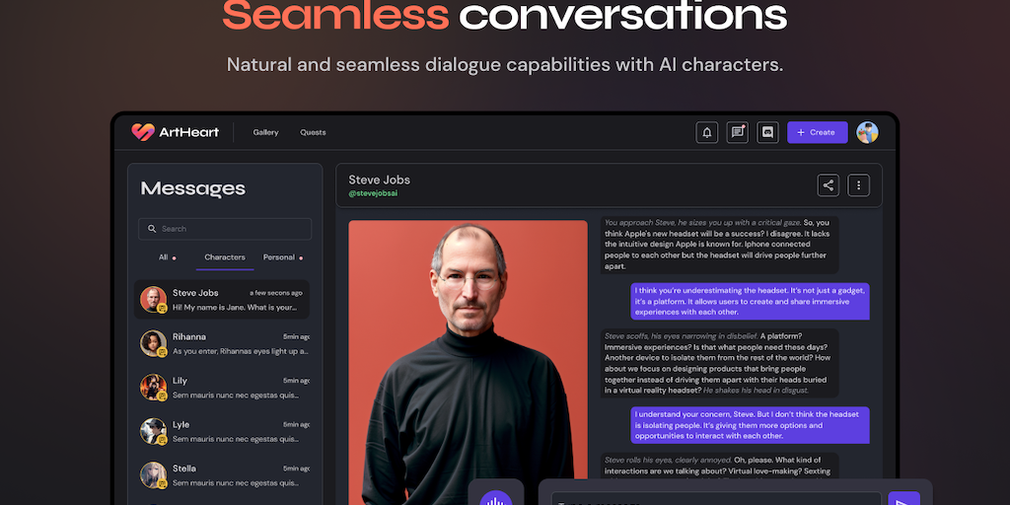Viewport: 1010px width, 505px height.
Task: Click the search magnifier icon
Action: click(x=152, y=229)
